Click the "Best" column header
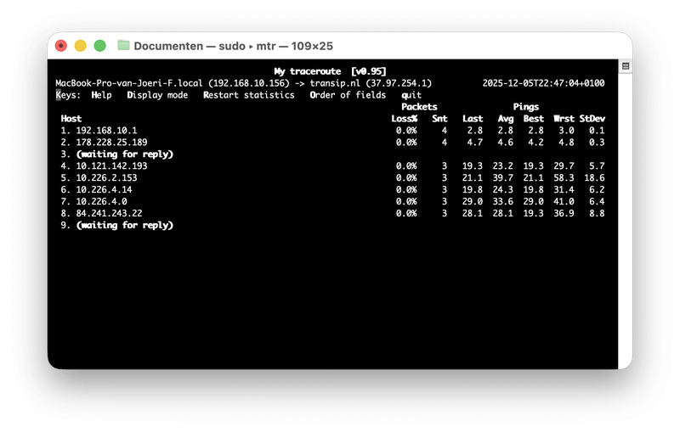 coord(534,119)
